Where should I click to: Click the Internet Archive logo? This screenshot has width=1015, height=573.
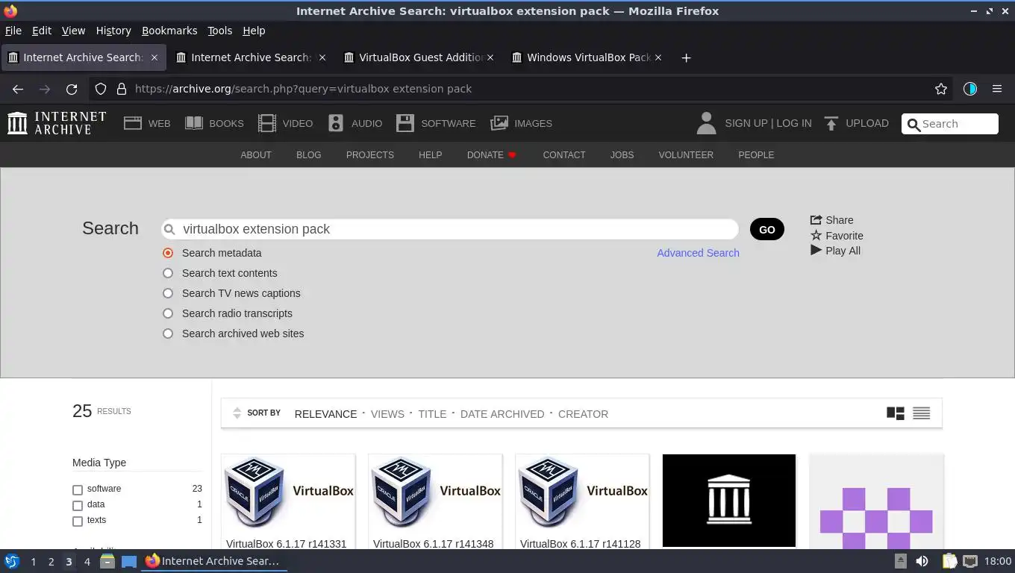(57, 123)
